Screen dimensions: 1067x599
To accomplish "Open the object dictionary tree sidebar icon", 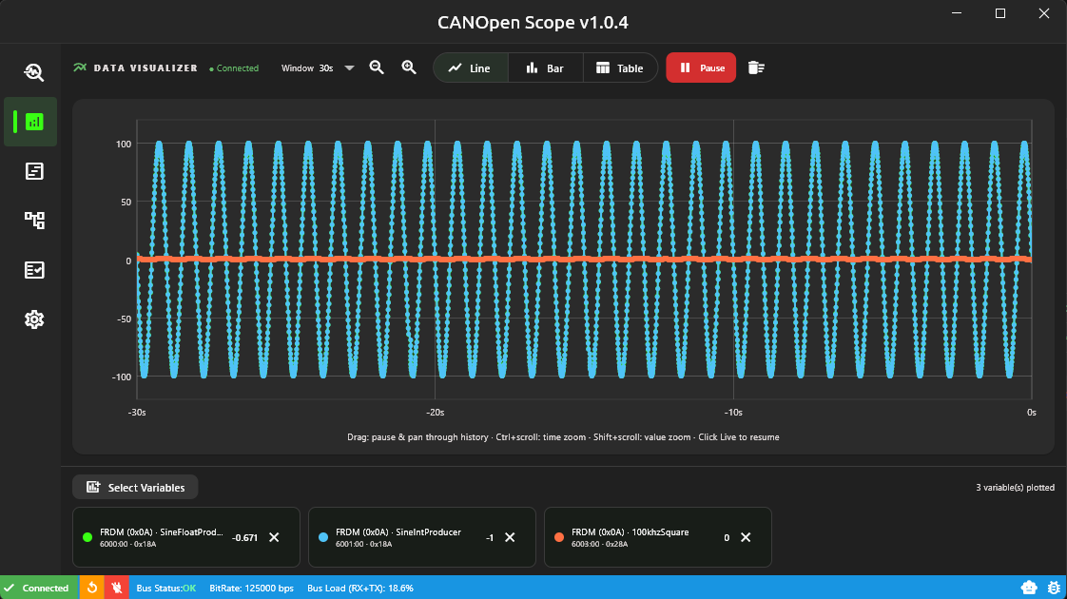I will tap(34, 220).
